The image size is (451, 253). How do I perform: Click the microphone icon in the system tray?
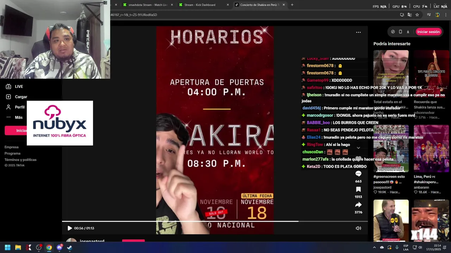coord(397,247)
